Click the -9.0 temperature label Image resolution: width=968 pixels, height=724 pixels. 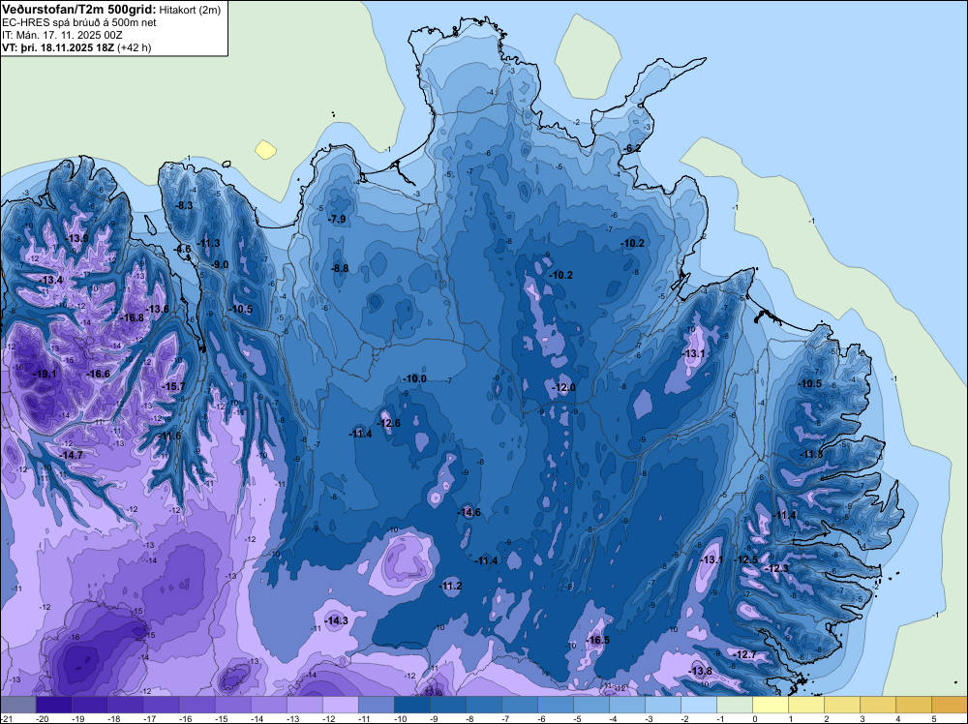220,264
